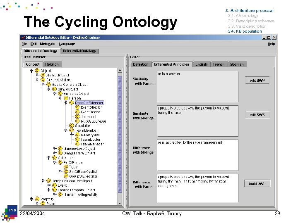
Task: Click in Difference with Siblings text field
Action: [197, 155]
